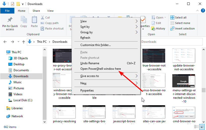Expand the Sort by submenu
The width and height of the screenshot is (206, 130).
(x=136, y=27)
